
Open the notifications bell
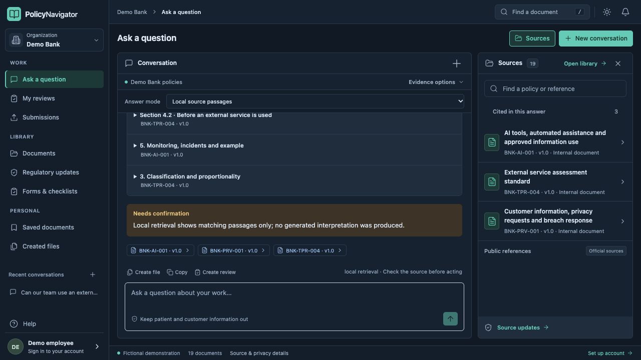[625, 12]
